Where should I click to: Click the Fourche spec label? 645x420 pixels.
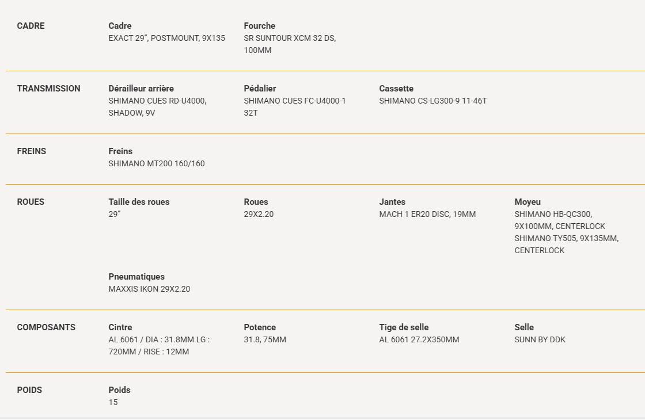260,26
